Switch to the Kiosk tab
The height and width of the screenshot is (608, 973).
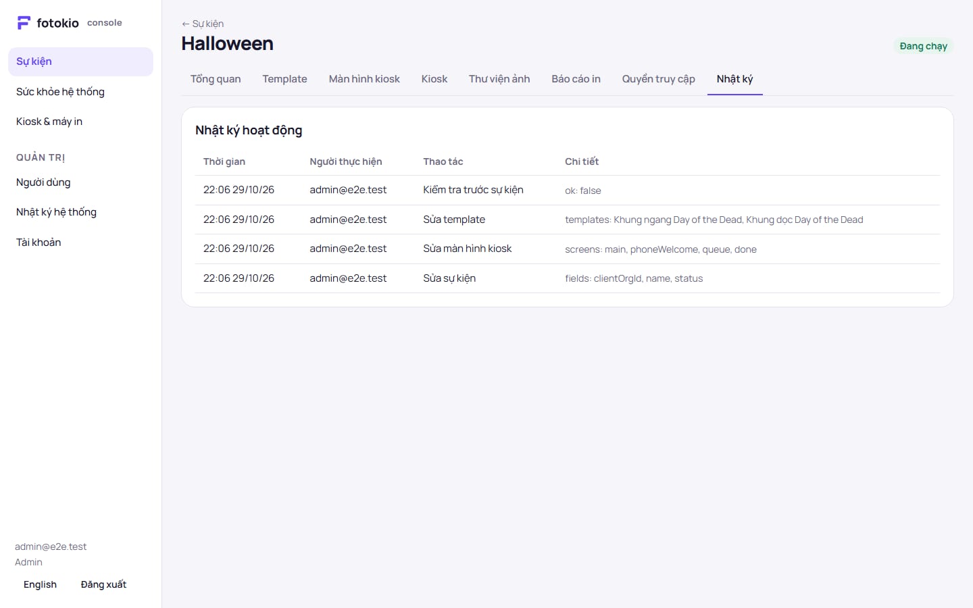tap(434, 79)
